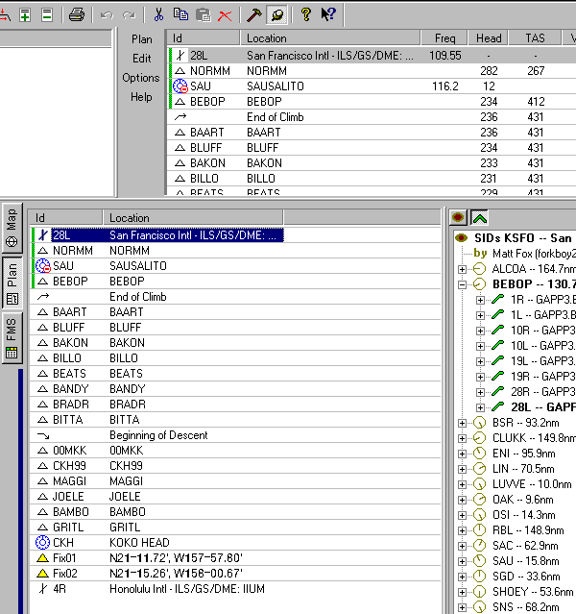This screenshot has width=576, height=614.
Task: Click the red Delete X icon
Action: [x=226, y=14]
